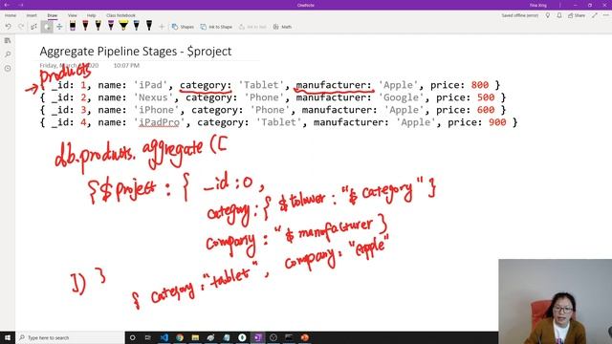This screenshot has width=612, height=344.
Task: Open the notifications bell
Action: [x=559, y=15]
